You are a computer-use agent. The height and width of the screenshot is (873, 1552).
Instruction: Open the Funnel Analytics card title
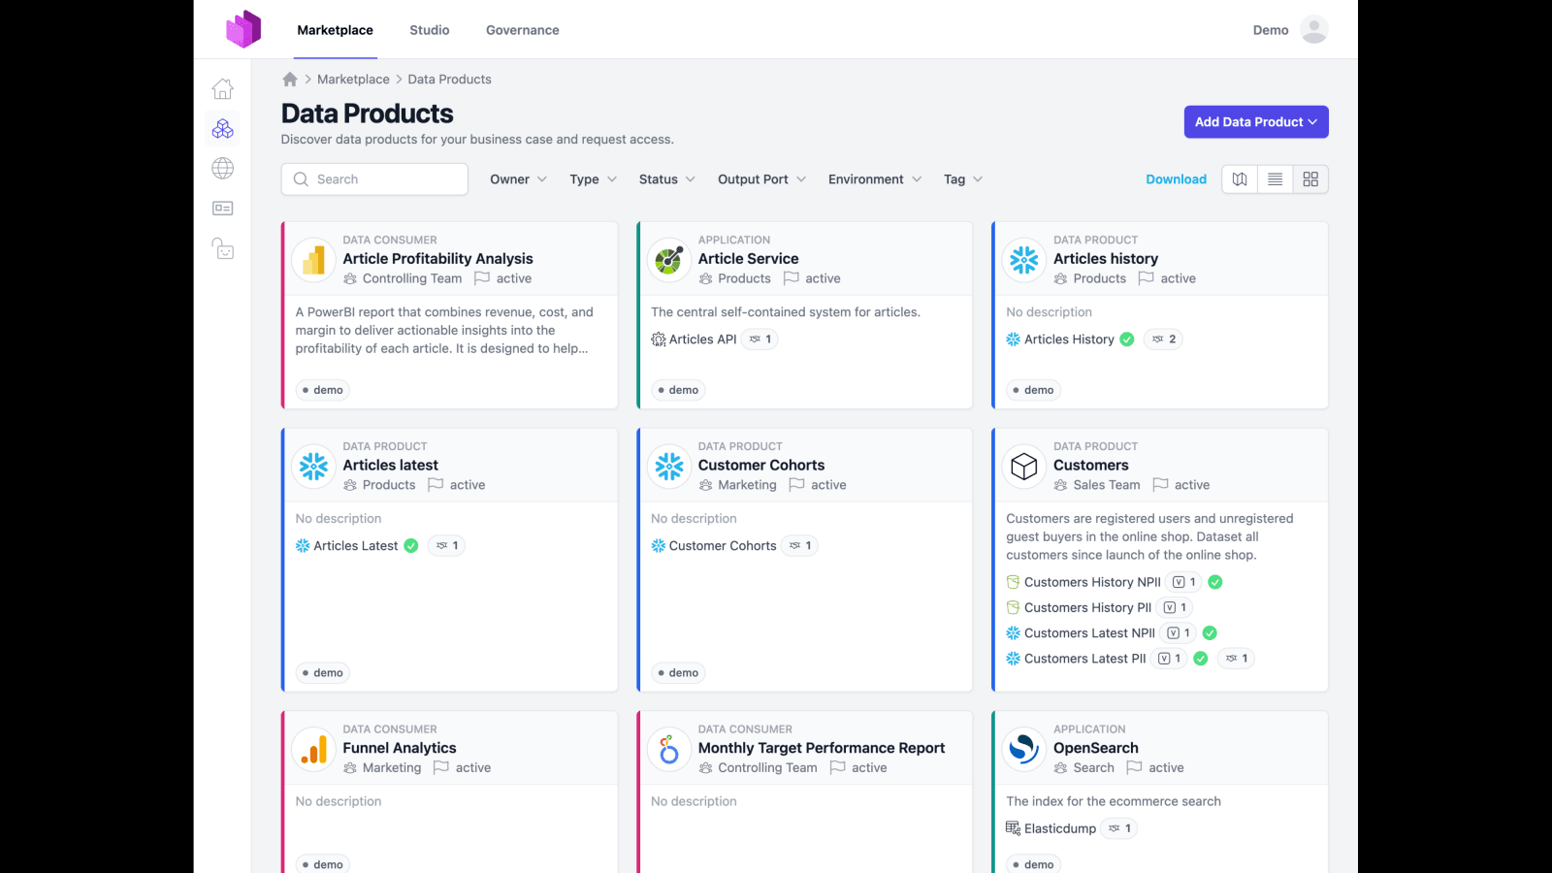point(400,748)
